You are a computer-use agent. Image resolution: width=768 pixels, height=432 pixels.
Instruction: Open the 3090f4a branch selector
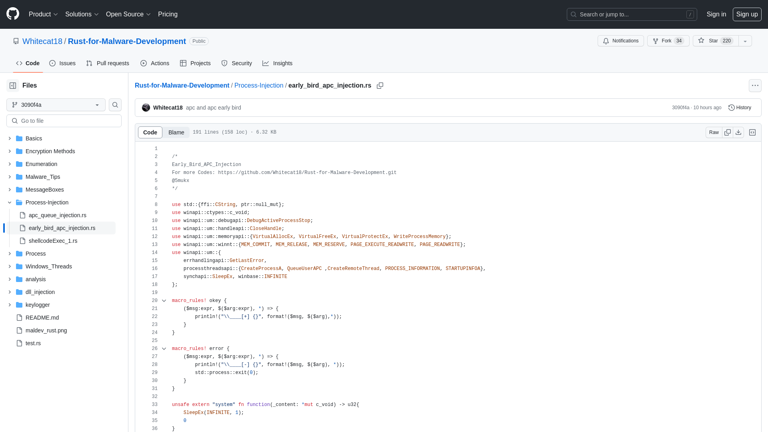[56, 105]
